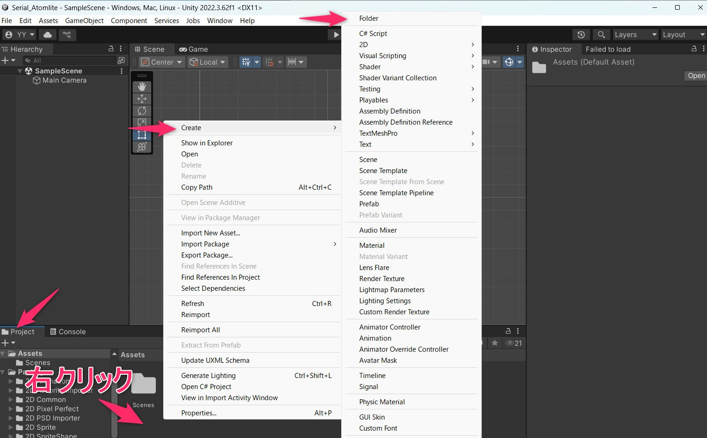Select the Scale tool in Scene
The height and width of the screenshot is (438, 707).
coord(142,123)
